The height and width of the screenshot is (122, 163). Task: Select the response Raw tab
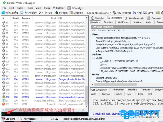[129, 94]
